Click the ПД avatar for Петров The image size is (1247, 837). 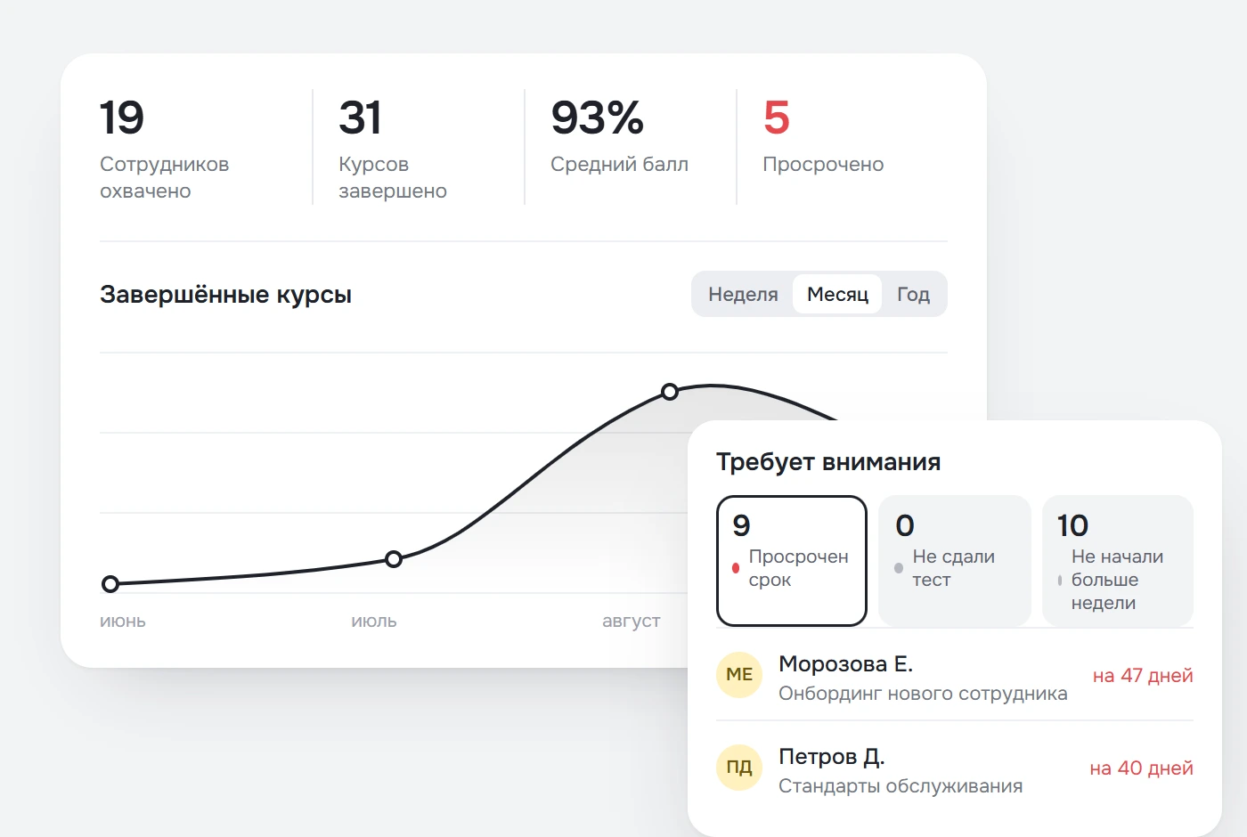click(739, 768)
